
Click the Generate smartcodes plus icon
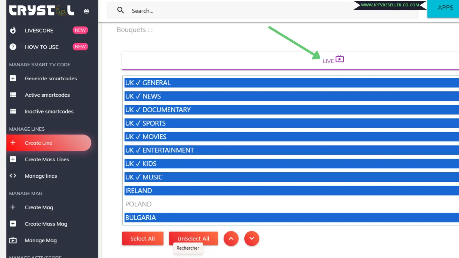(13, 78)
